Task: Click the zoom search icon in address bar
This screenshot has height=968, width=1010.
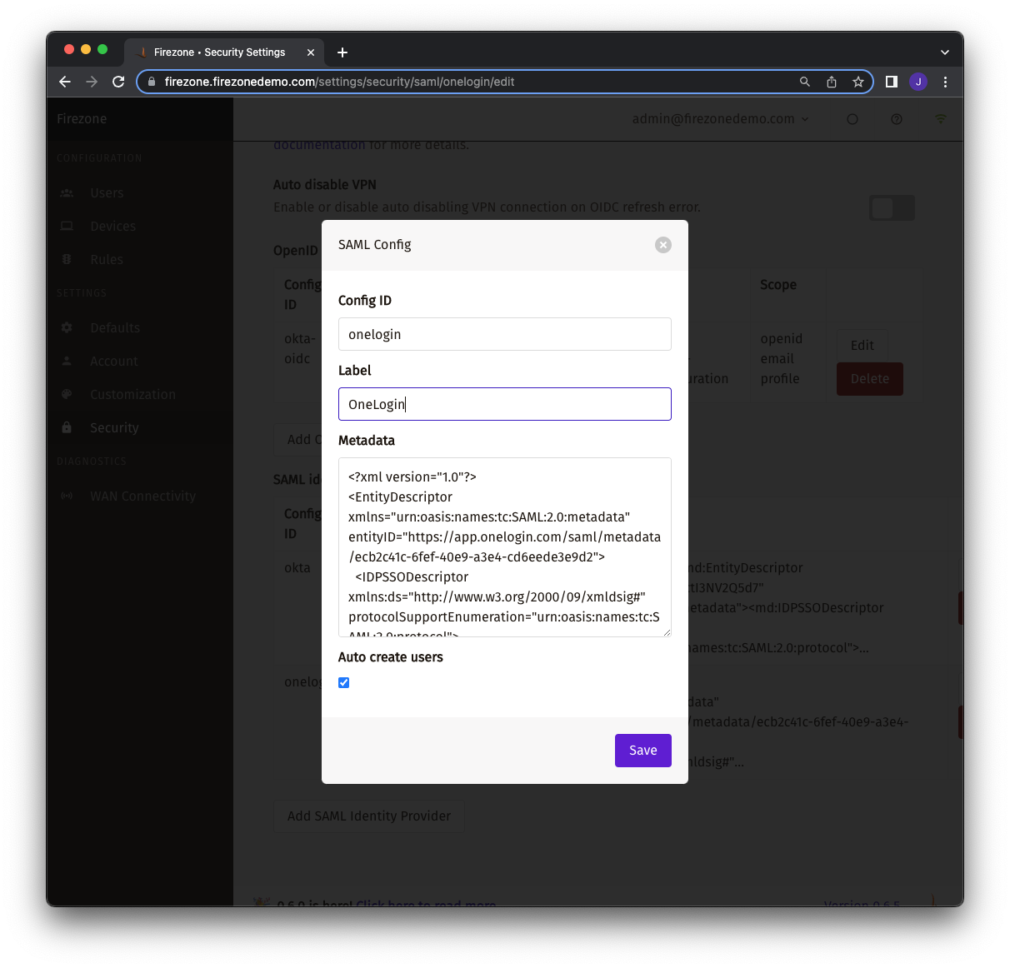Action: [804, 82]
